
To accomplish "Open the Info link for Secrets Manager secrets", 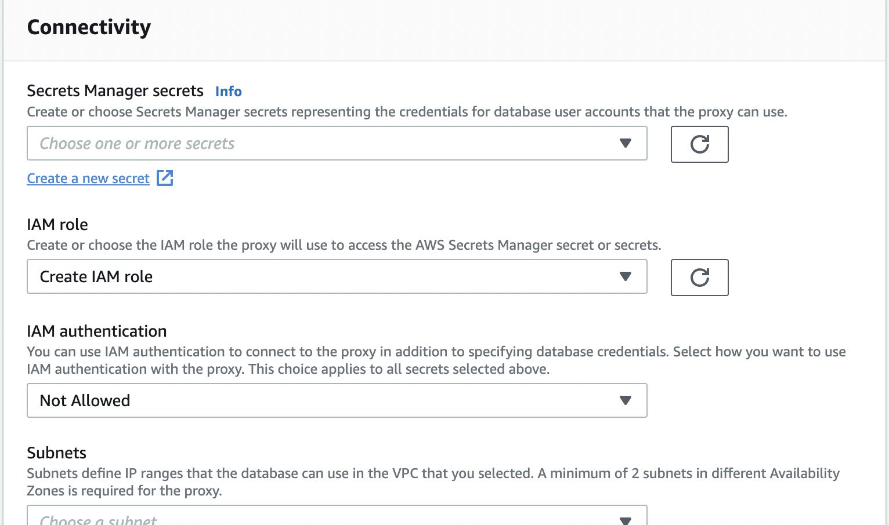I will 228,92.
